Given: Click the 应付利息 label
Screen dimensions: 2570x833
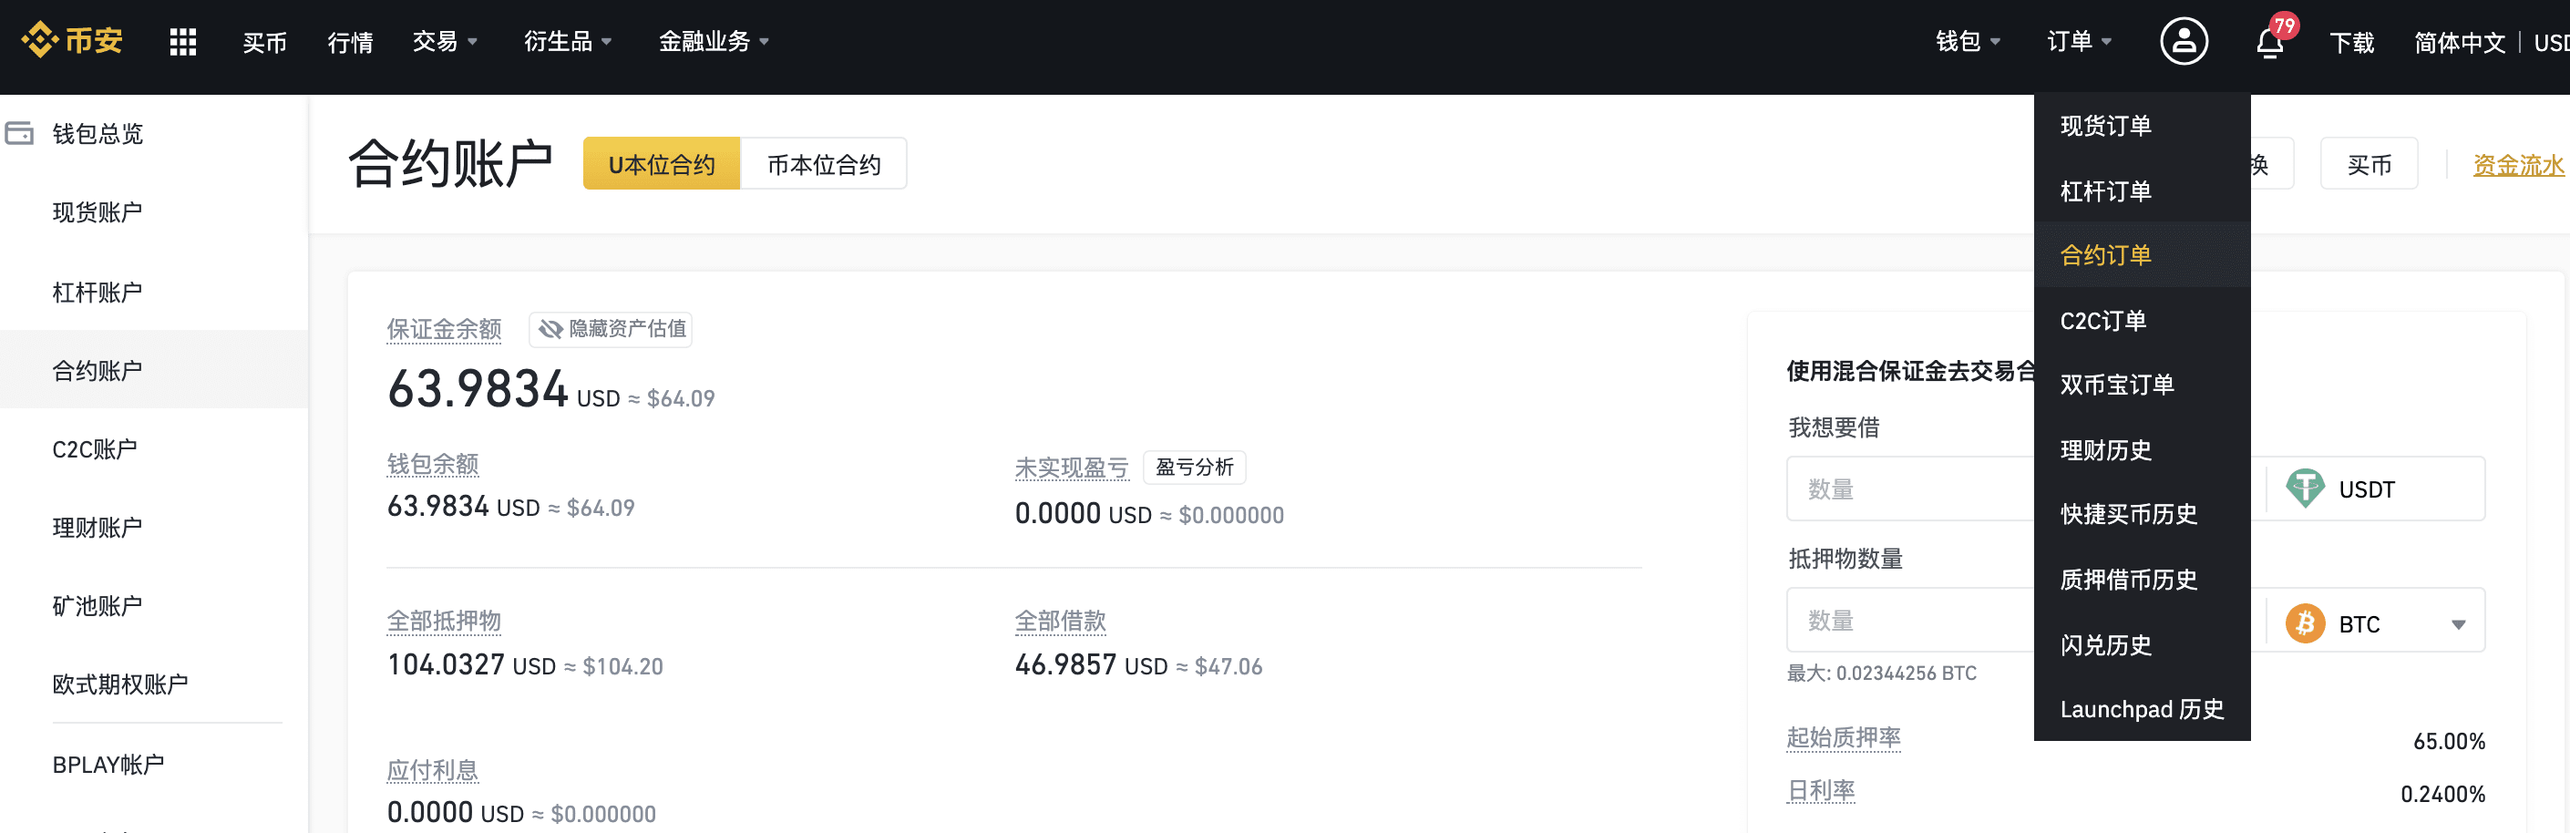Looking at the screenshot, I should (433, 770).
